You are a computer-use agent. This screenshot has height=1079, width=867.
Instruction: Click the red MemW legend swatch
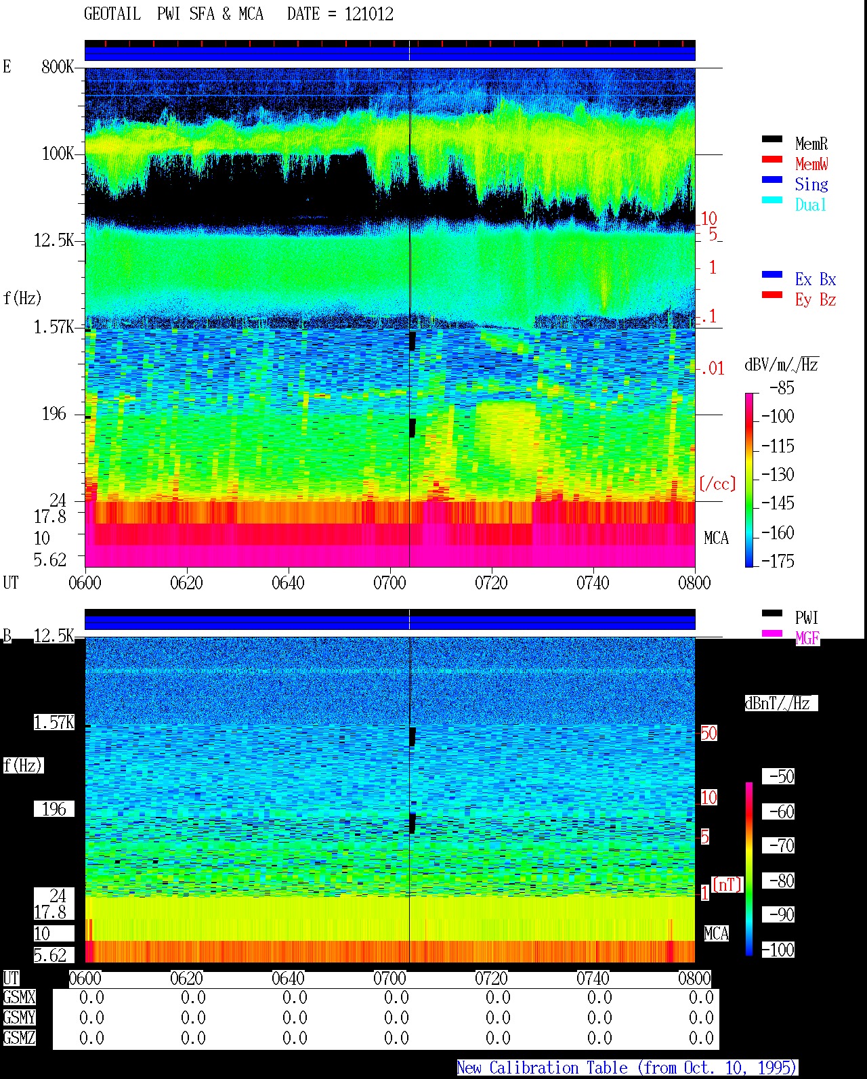(x=772, y=160)
